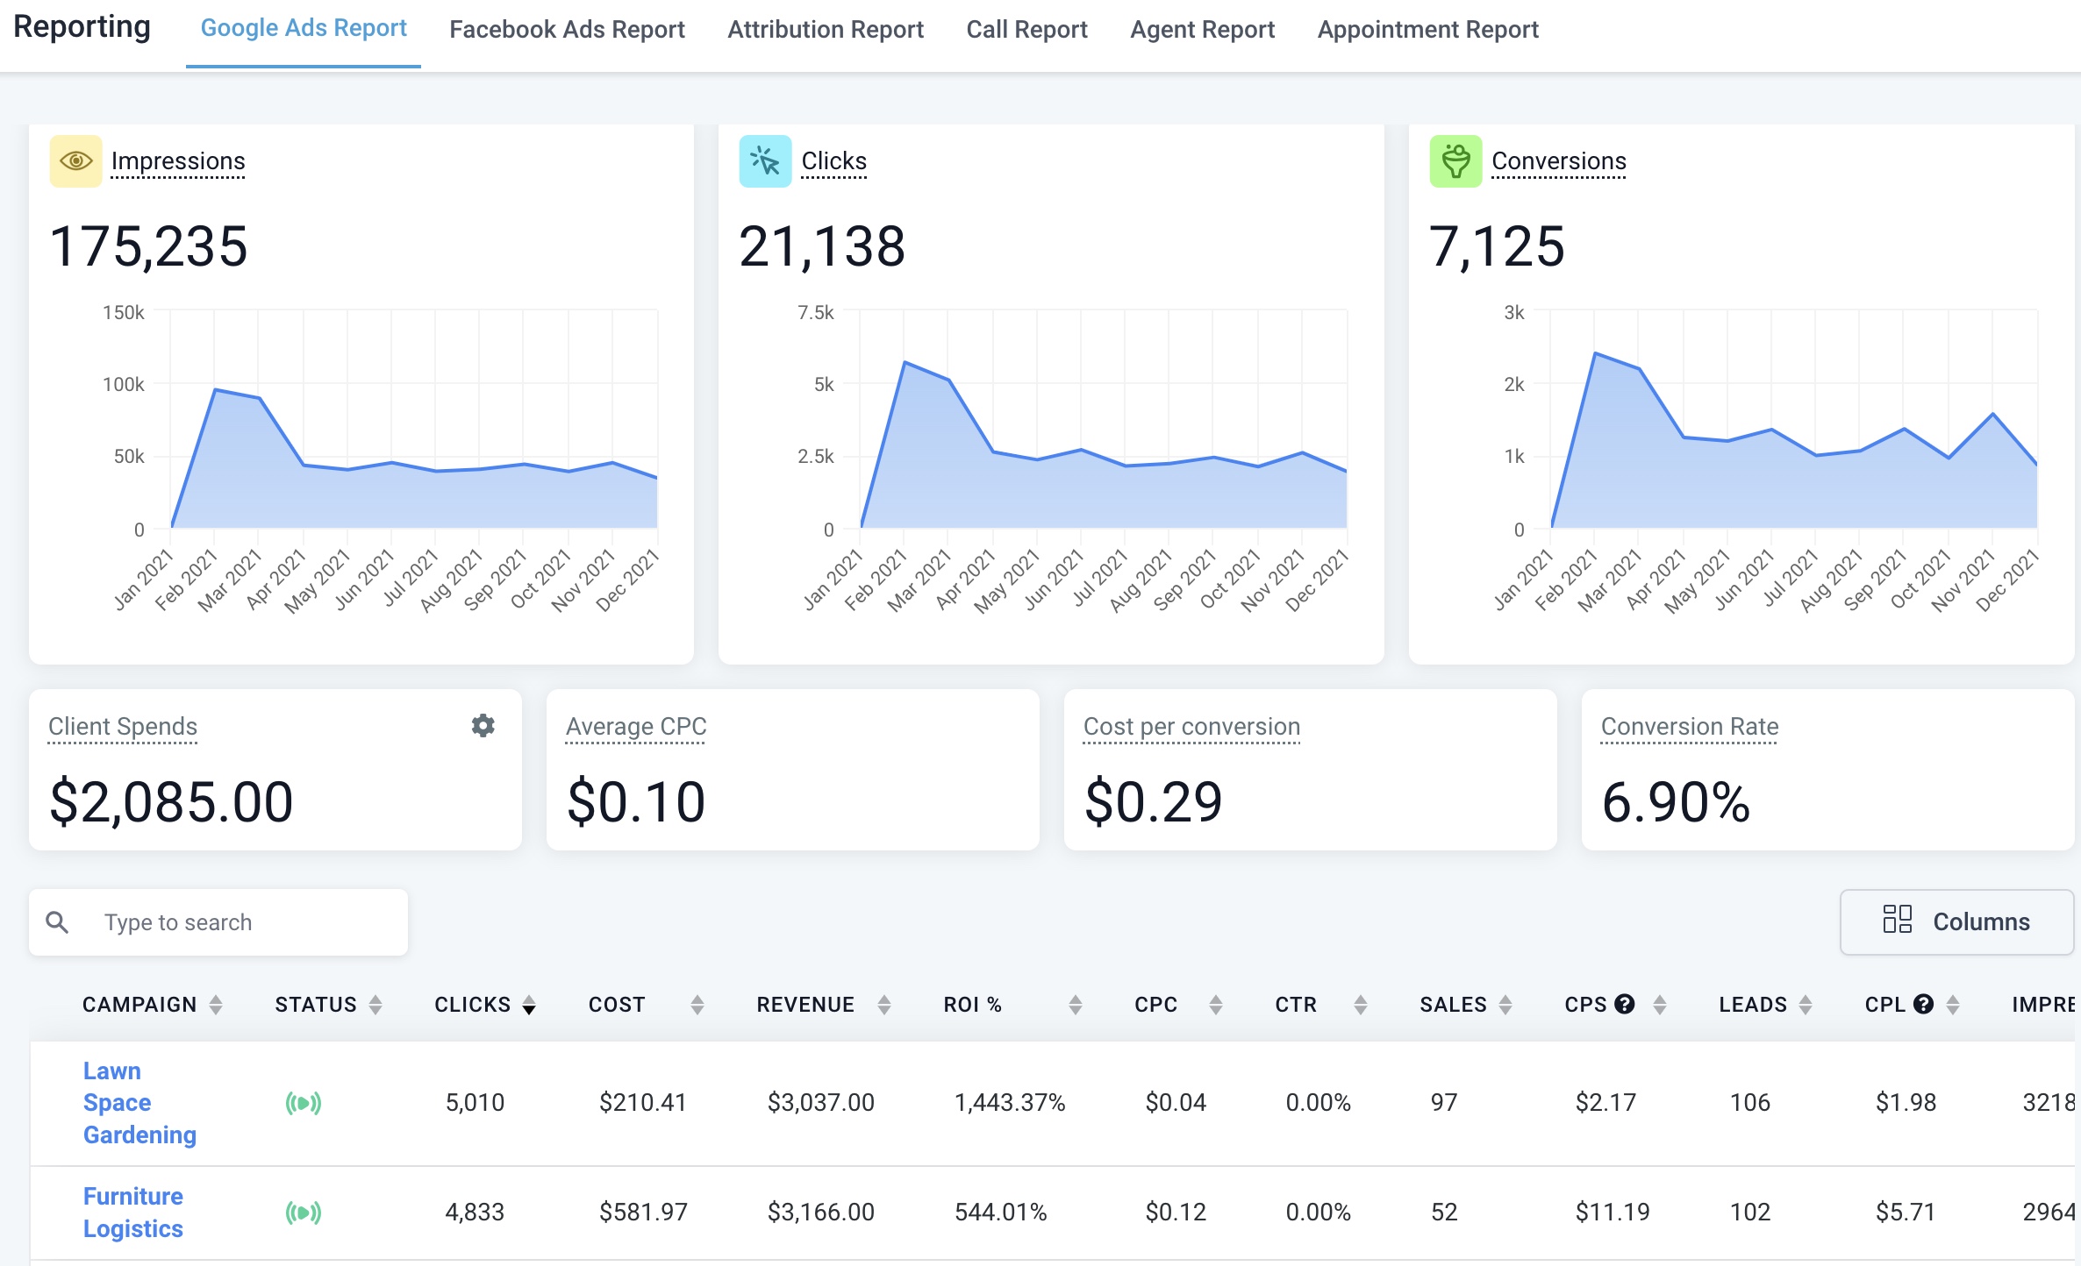
Task: Open the Columns selector button
Action: coord(1956,921)
